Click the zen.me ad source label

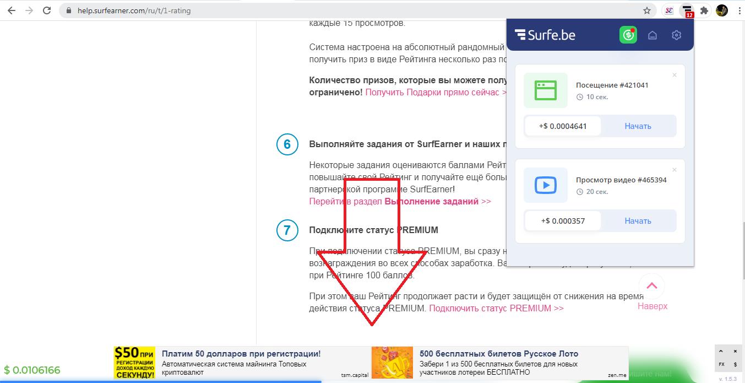[x=617, y=375]
